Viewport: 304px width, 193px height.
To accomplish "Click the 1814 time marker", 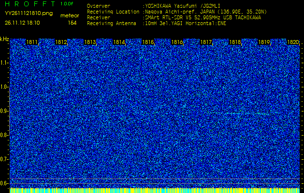I will tap(119, 42).
